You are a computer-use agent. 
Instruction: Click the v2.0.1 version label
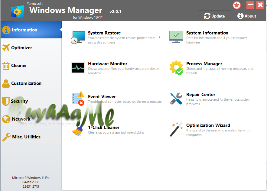(115, 11)
